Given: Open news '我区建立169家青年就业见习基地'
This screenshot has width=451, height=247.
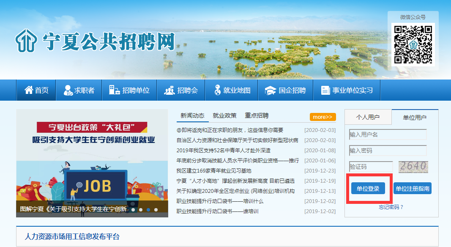Looking at the screenshot, I should point(214,171).
